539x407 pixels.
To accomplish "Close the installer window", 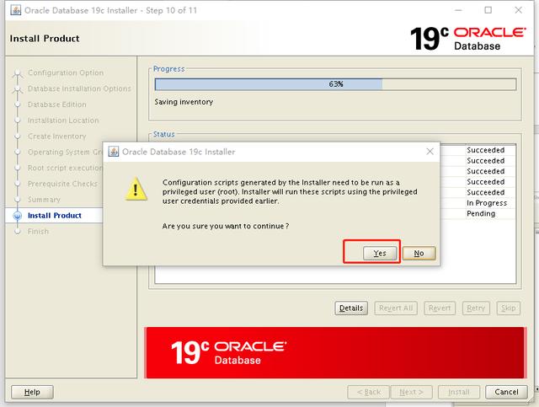I will tap(519, 10).
